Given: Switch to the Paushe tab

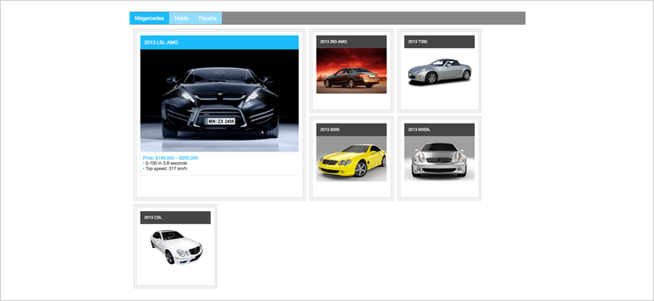Looking at the screenshot, I should tap(208, 18).
